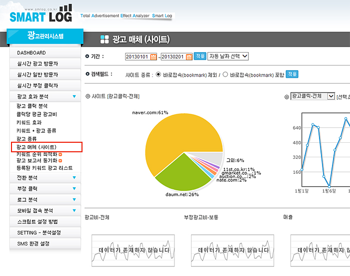Click the 광고관리시스템 tab header
This screenshot has width=350, height=276.
click(45, 36)
